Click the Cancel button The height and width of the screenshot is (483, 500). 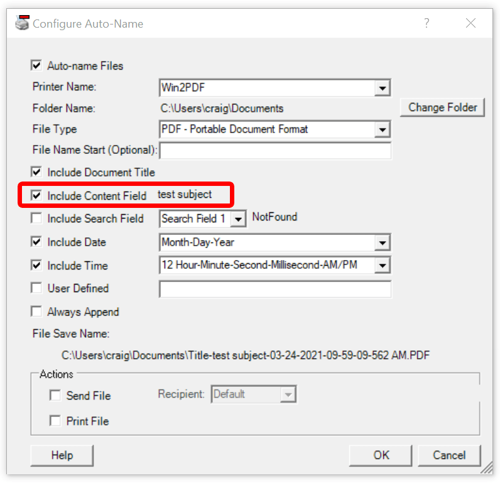[x=449, y=455]
